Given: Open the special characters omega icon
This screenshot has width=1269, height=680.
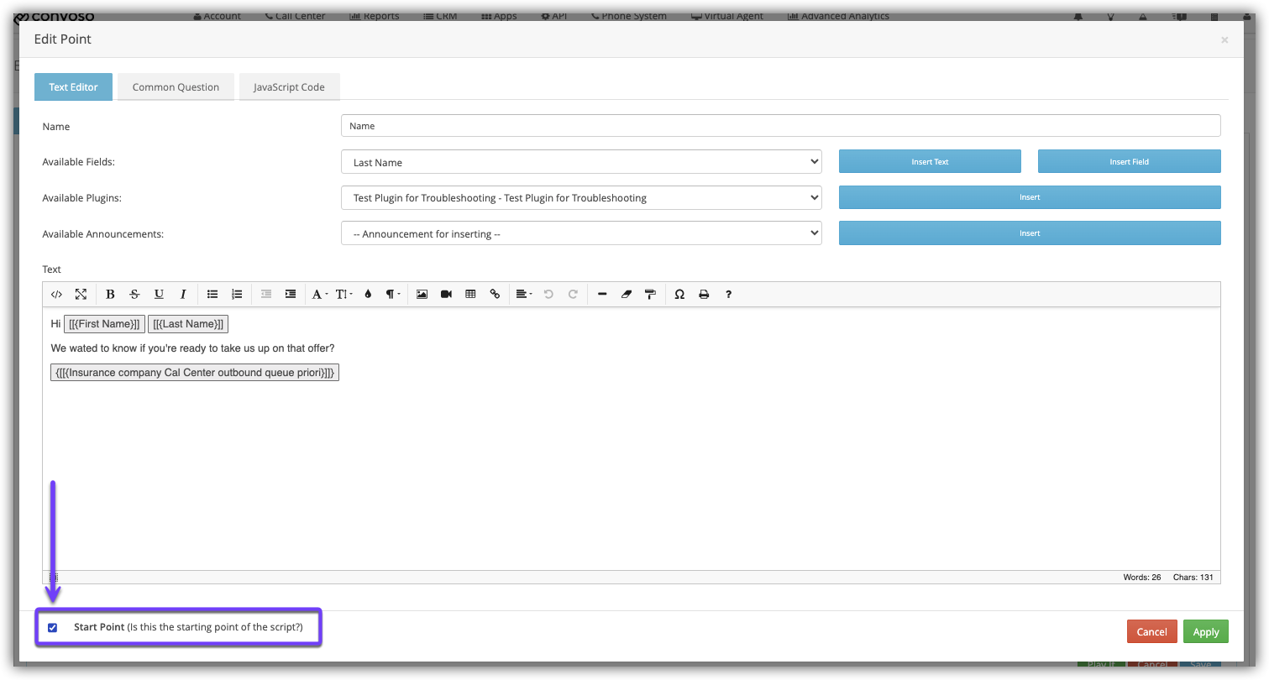Looking at the screenshot, I should (679, 295).
